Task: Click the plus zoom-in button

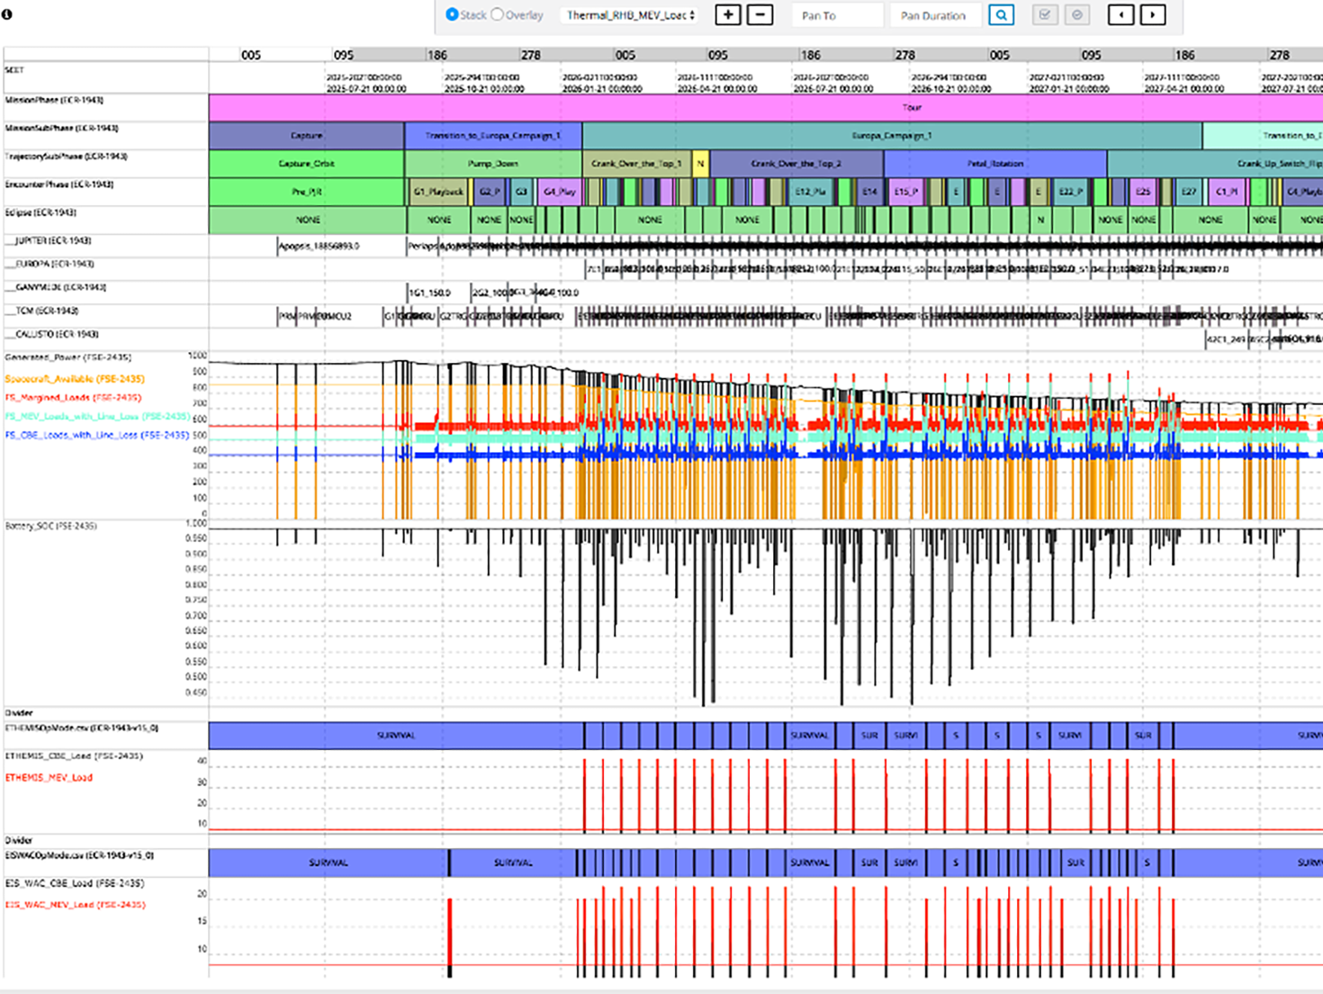Action: (x=728, y=14)
